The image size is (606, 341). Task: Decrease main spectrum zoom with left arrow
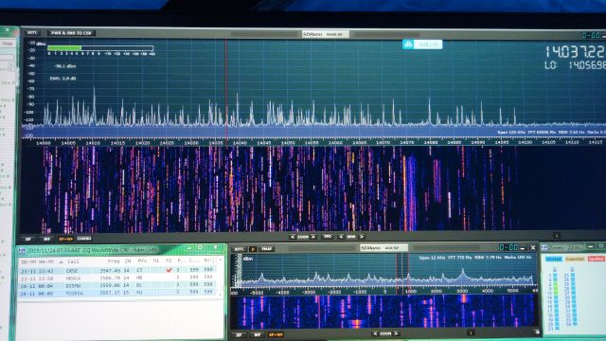tap(293, 237)
